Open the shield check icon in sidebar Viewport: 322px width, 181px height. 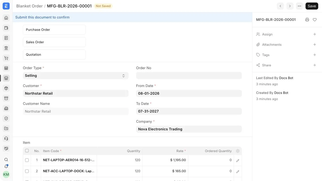coord(6,118)
